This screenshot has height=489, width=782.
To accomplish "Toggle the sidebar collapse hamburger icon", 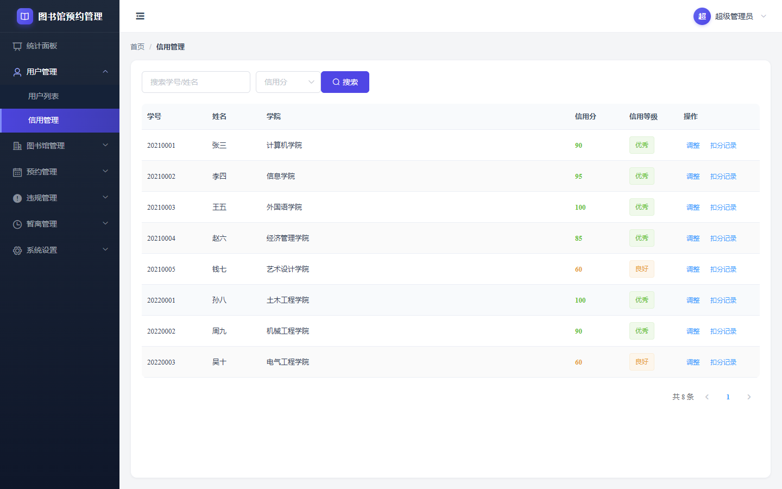I will point(140,16).
